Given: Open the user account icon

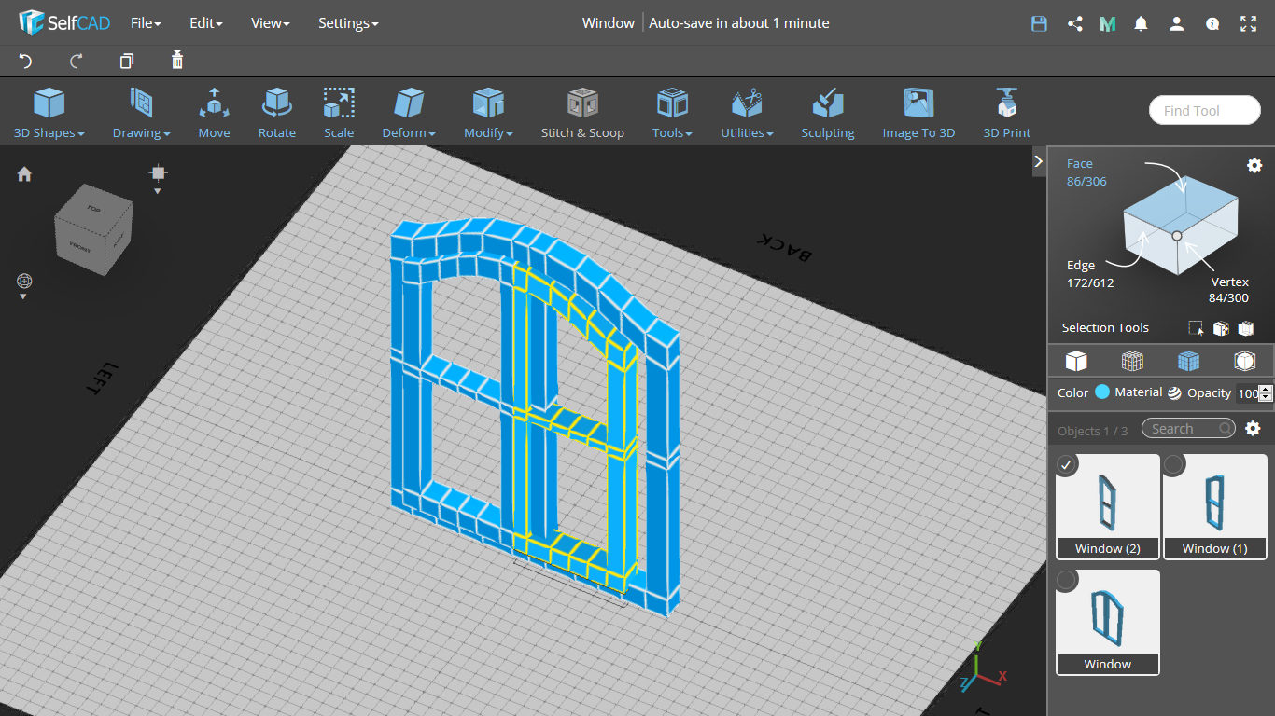Looking at the screenshot, I should pyautogui.click(x=1177, y=23).
